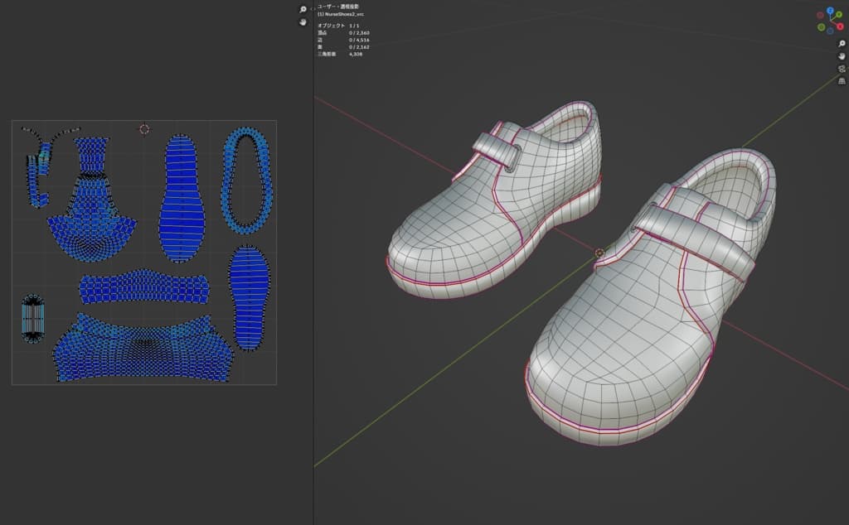Click the dim red negative X gizmo axis
Image resolution: width=849 pixels, height=525 pixels.
point(821,15)
